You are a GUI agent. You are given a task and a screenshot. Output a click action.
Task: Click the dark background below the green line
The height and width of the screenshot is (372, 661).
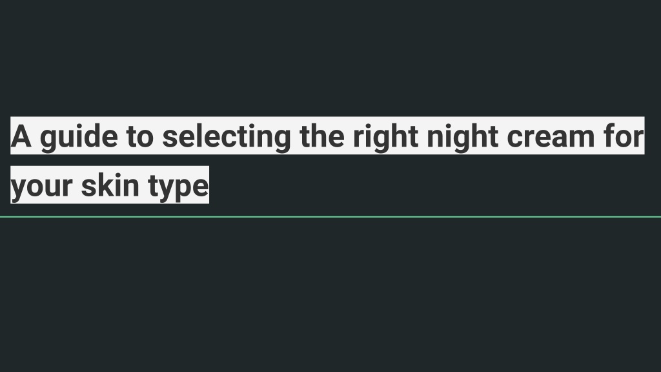(x=330, y=295)
